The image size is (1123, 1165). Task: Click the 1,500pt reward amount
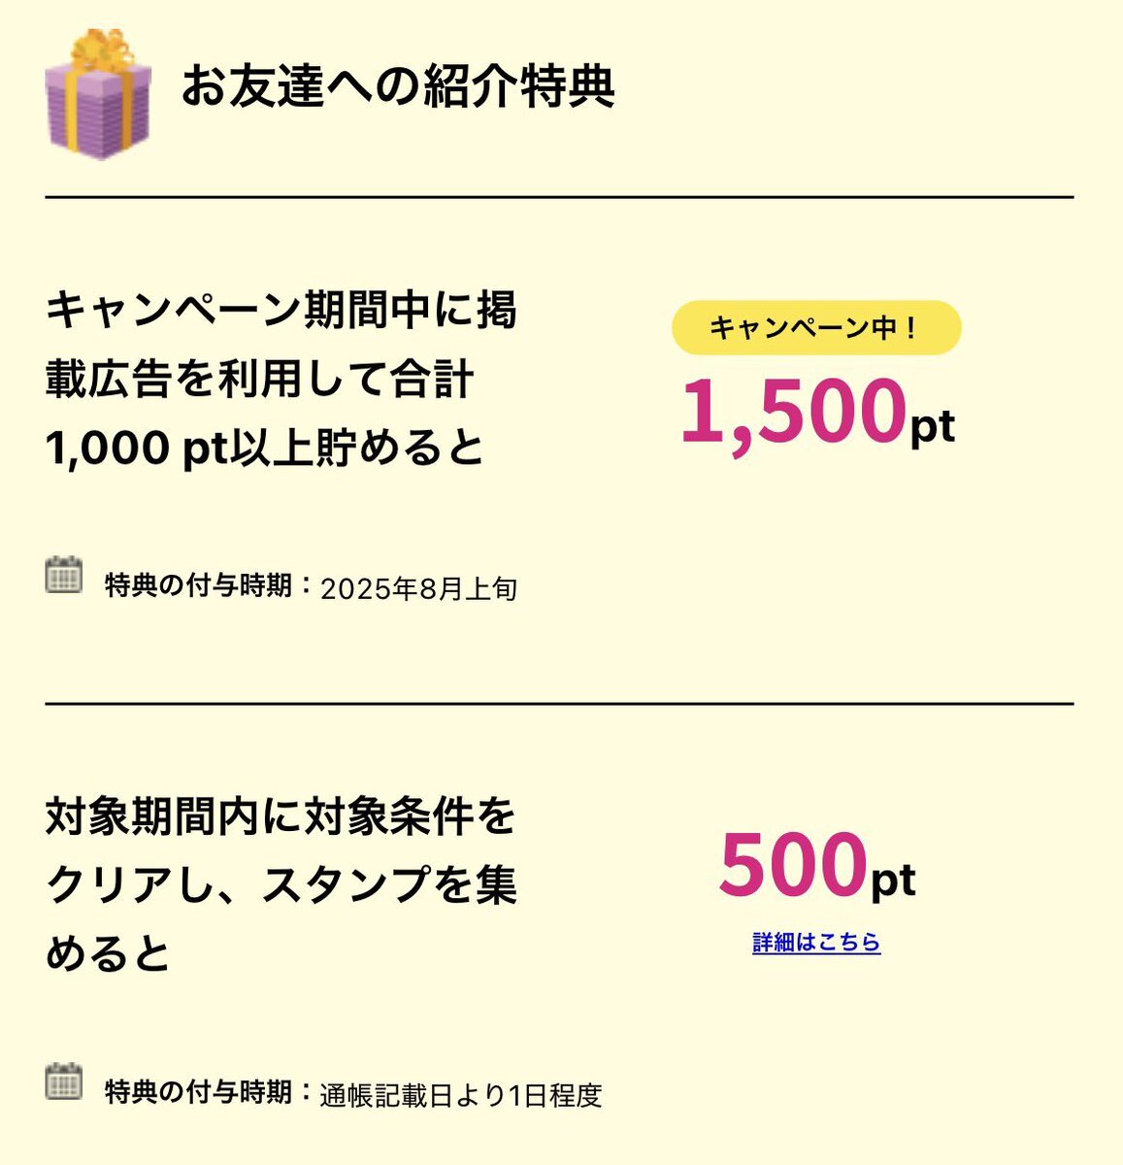tap(817, 412)
